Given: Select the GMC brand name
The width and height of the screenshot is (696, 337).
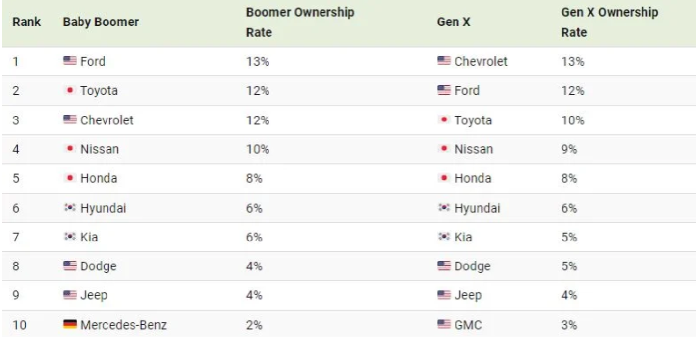Looking at the screenshot, I should [468, 324].
